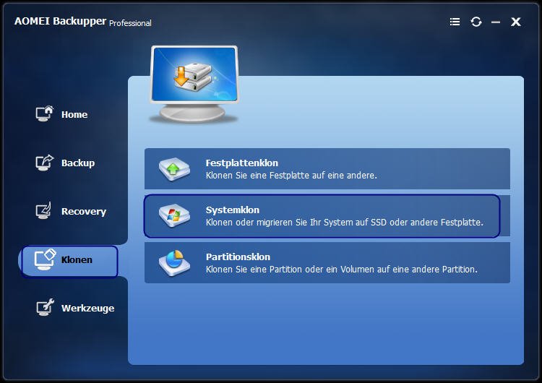
Task: Close the AOMEI Backupper window
Action: (x=516, y=22)
